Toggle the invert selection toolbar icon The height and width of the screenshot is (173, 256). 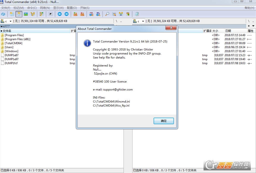tap(51, 14)
